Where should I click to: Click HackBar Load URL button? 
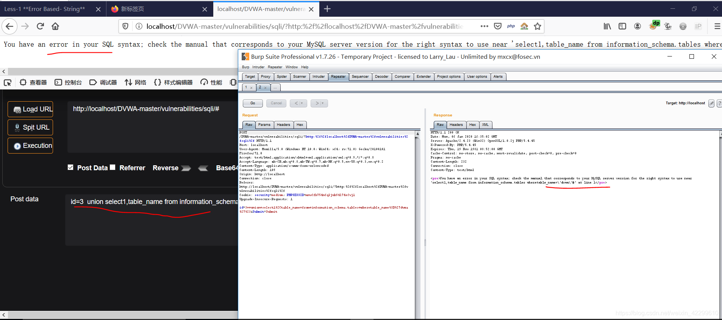[x=30, y=109]
